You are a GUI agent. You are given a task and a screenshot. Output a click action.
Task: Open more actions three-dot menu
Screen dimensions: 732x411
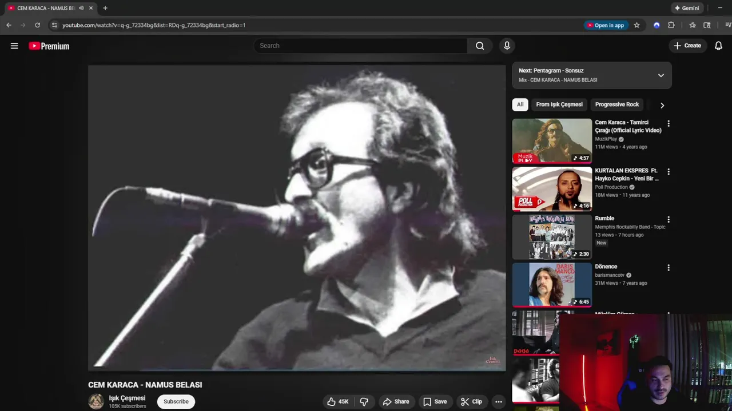click(x=498, y=401)
